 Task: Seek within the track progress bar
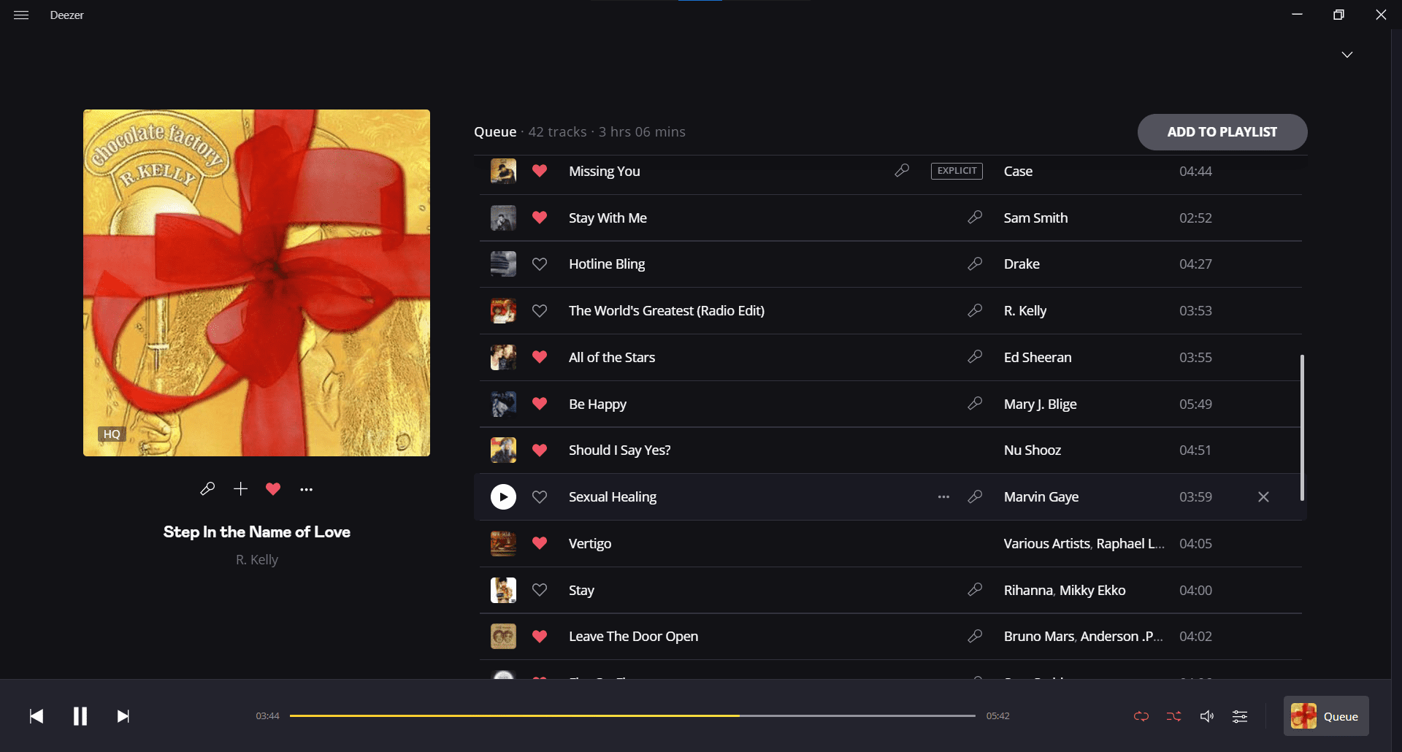coord(632,716)
